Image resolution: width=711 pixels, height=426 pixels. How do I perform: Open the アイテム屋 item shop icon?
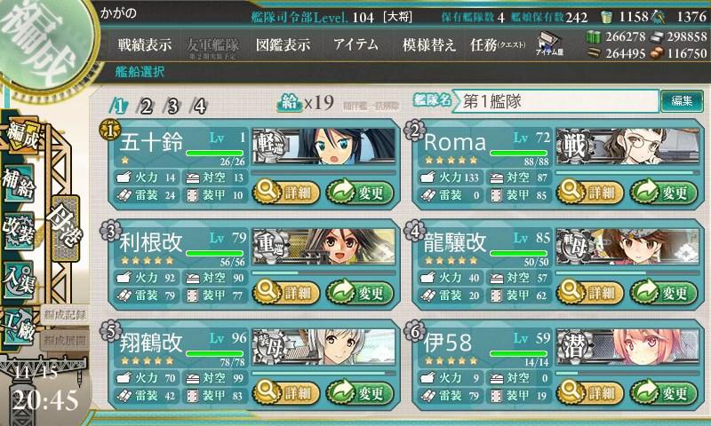point(549,43)
